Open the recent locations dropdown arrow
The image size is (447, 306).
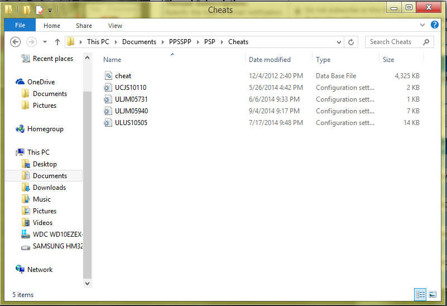pos(45,42)
